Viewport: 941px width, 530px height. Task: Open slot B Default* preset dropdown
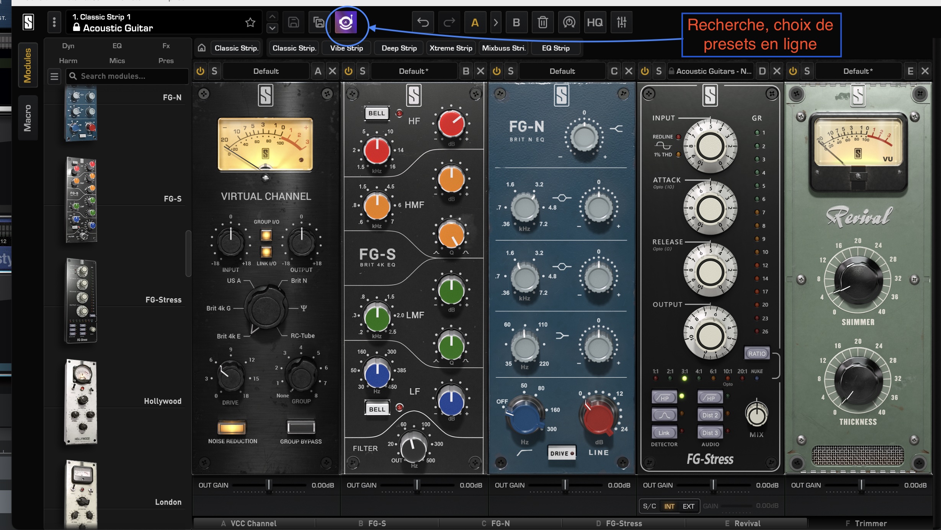pos(414,71)
